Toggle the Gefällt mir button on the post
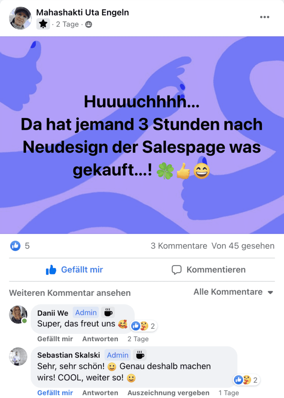The width and height of the screenshot is (284, 398). click(74, 270)
